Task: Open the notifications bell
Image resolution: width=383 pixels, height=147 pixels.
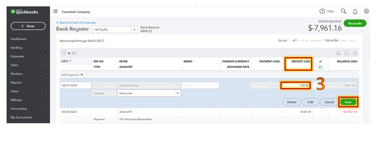Action: click(x=355, y=11)
